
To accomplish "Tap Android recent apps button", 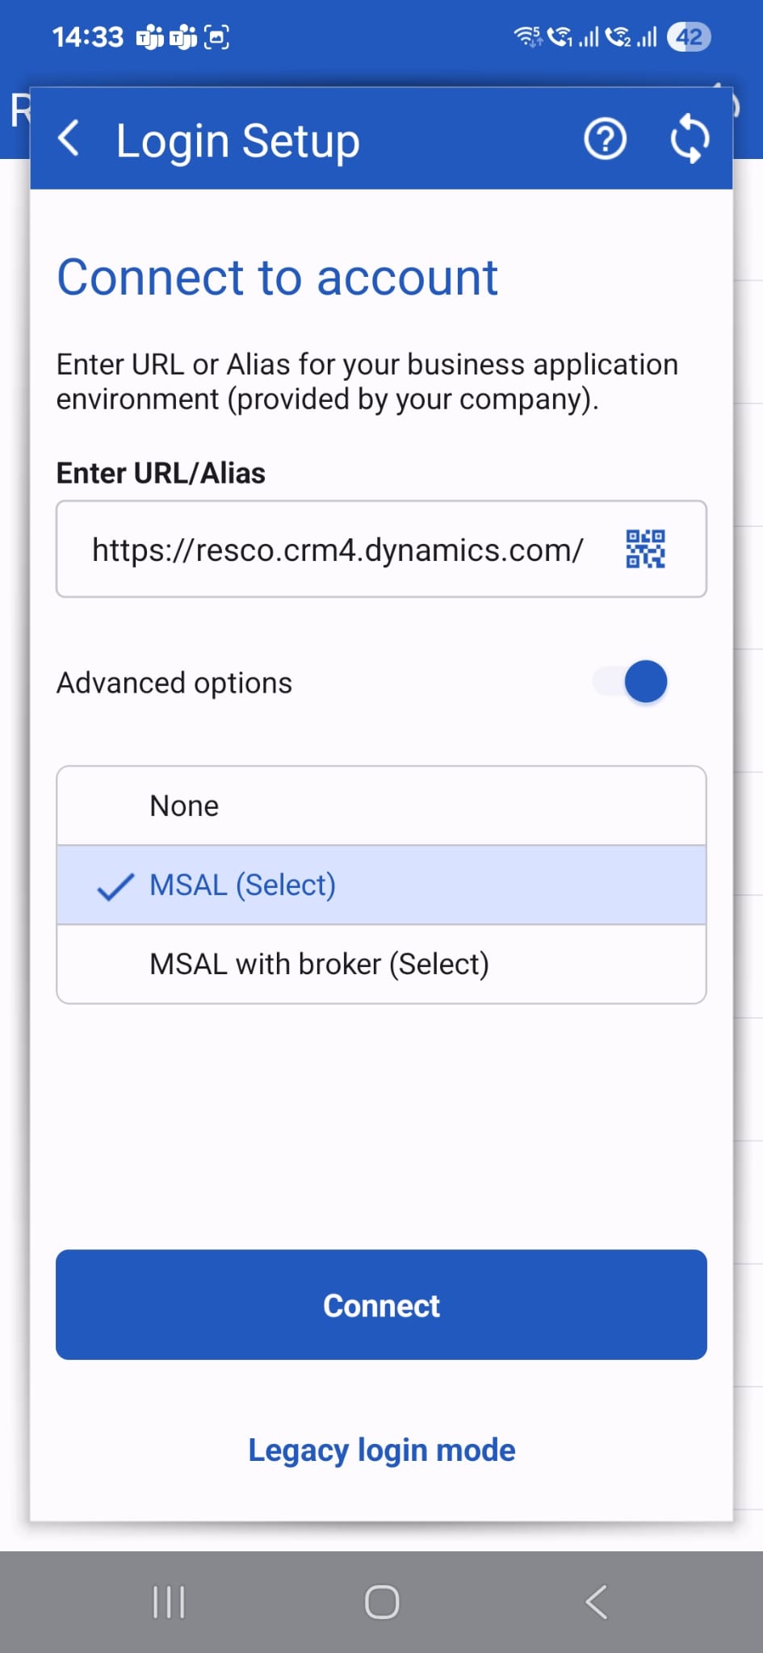I will 169,1602.
